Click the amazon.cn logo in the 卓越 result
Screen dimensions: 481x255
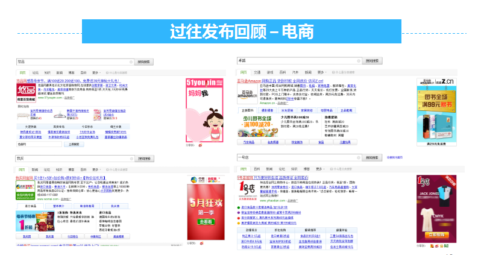pos(247,93)
